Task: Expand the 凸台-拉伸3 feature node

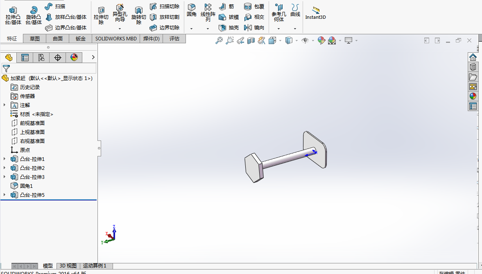Action: point(5,177)
